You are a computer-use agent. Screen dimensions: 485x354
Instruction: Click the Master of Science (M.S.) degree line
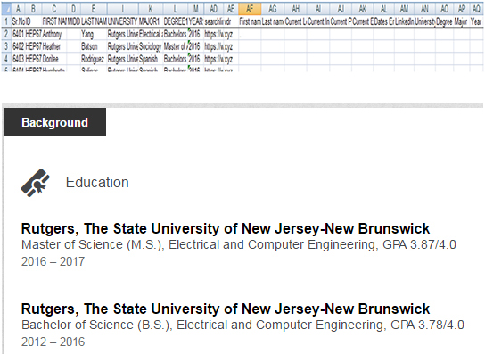(x=238, y=244)
